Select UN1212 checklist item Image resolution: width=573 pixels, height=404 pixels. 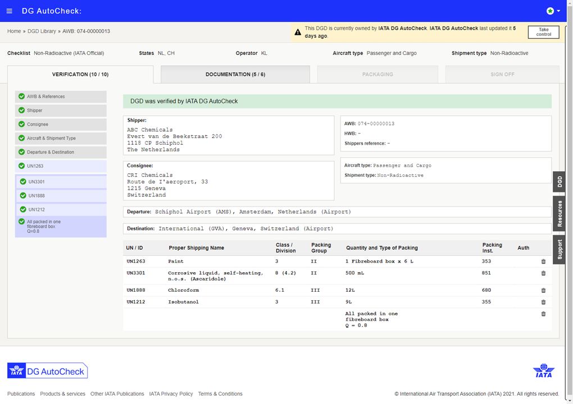[61, 209]
